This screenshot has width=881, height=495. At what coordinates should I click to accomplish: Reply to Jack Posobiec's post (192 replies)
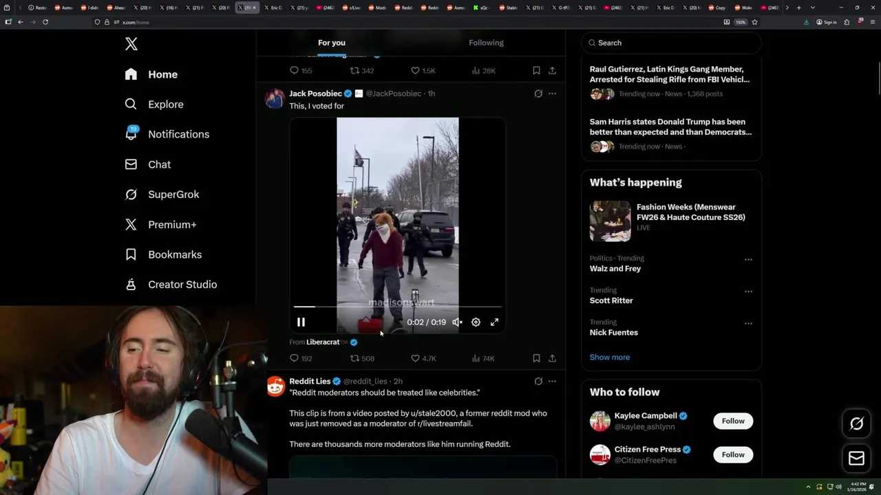(x=301, y=358)
